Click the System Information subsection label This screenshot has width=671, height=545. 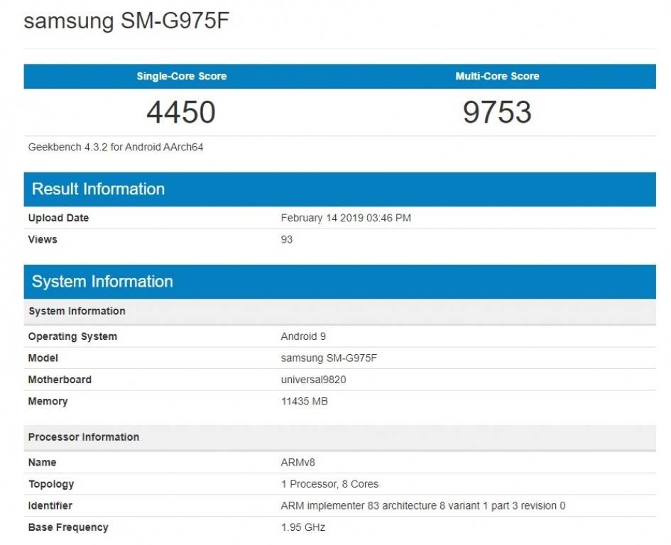pos(77,311)
